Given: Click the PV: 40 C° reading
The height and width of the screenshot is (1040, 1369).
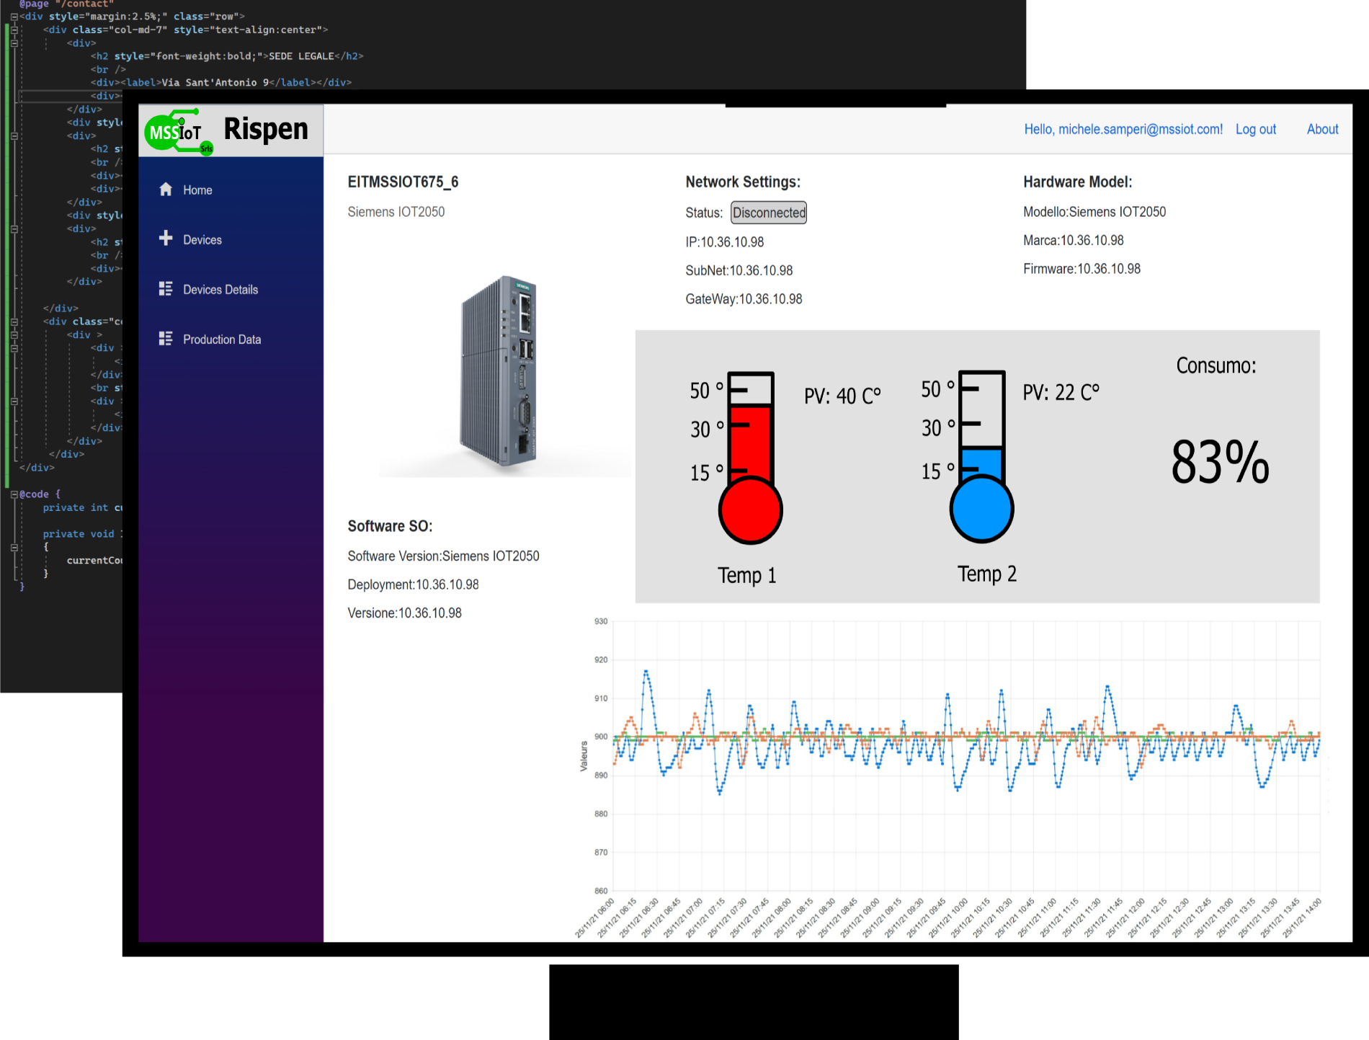Looking at the screenshot, I should click(x=842, y=396).
